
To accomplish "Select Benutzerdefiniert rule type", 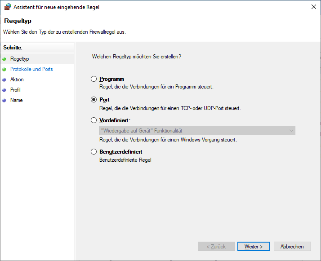I will coord(94,152).
